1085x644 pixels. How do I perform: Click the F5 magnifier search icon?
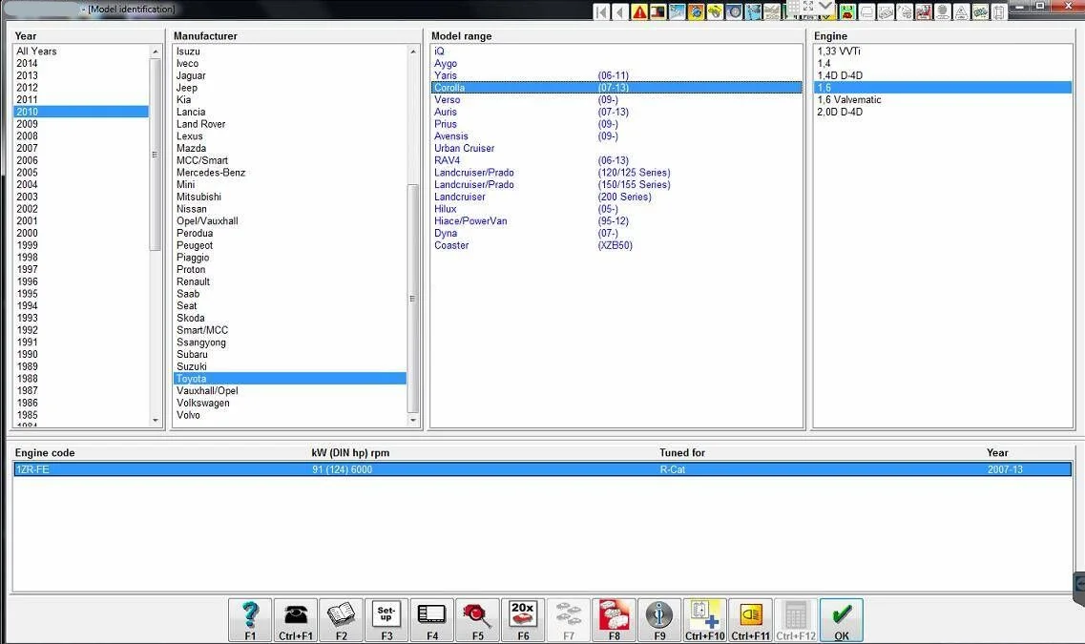tap(477, 619)
